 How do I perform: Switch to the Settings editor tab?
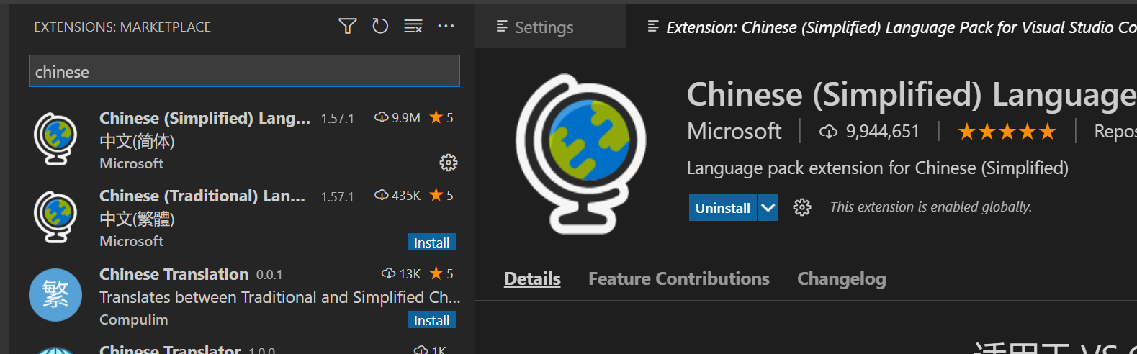click(x=550, y=27)
